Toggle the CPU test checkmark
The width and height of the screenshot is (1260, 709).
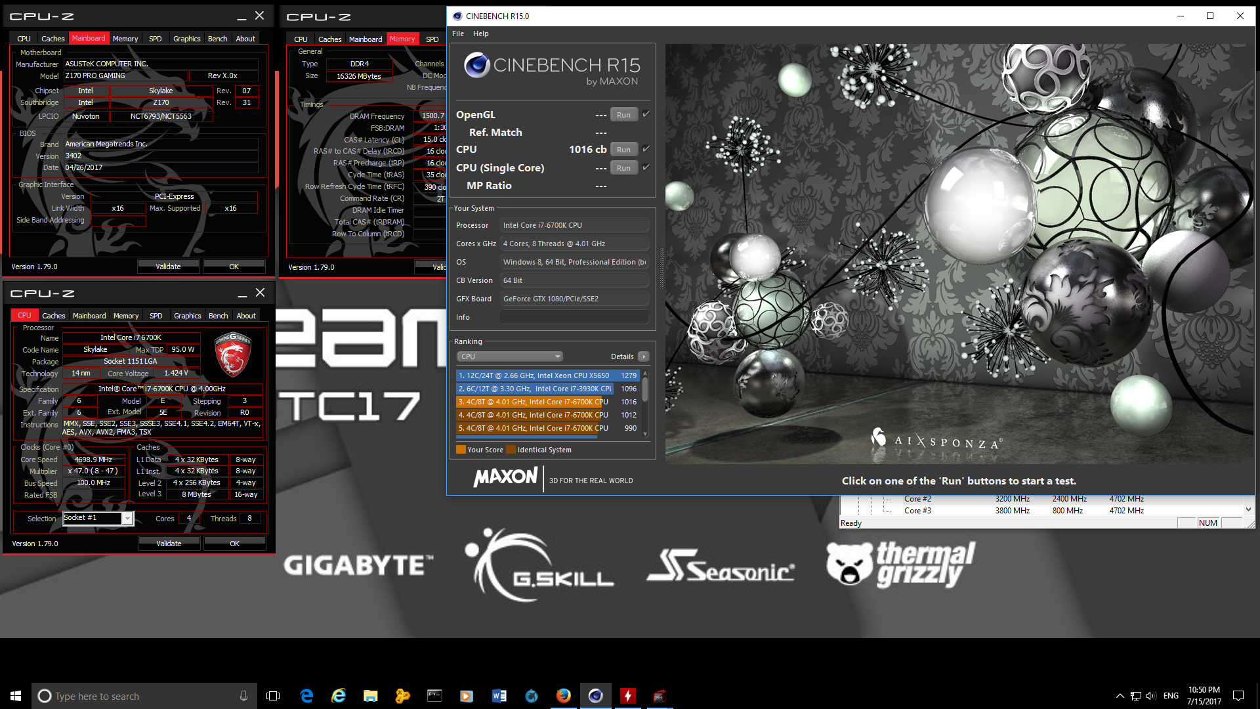646,149
